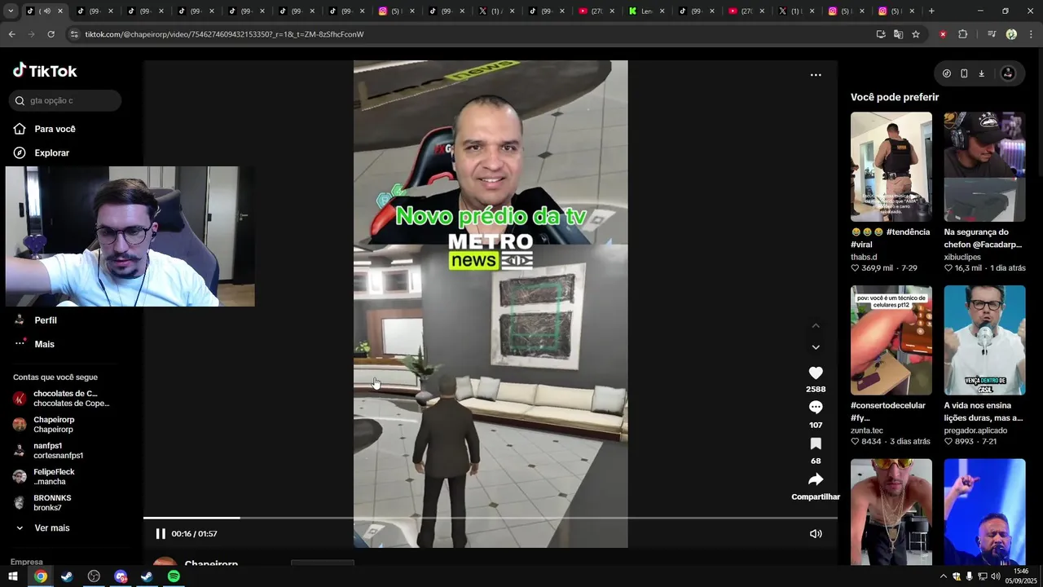Save the video with the bookmark icon
Screen dimensions: 1043x587
816,444
